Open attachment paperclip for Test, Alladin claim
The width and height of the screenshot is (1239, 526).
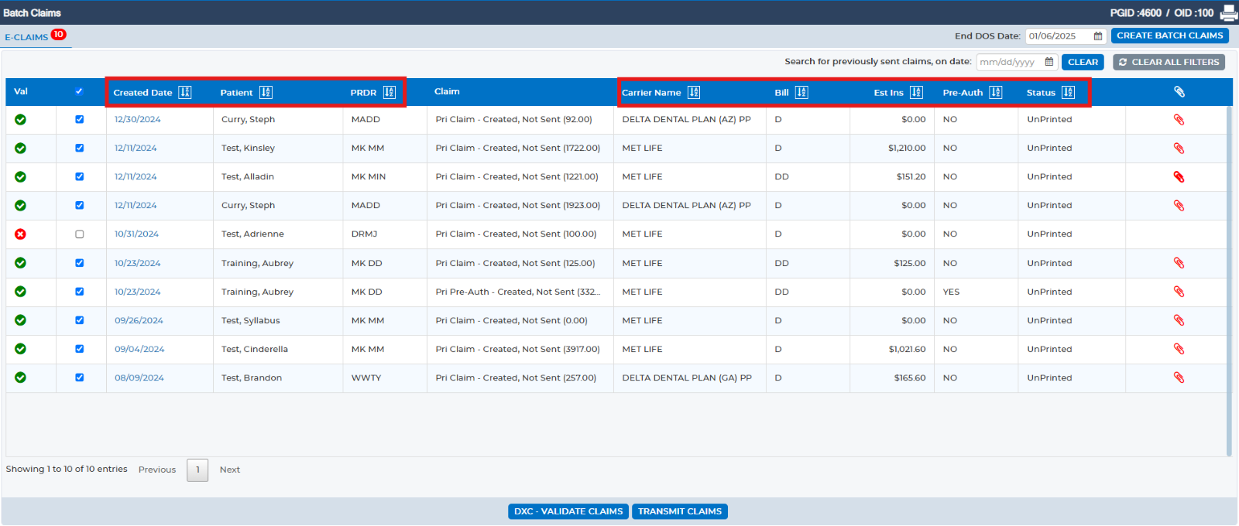point(1179,176)
